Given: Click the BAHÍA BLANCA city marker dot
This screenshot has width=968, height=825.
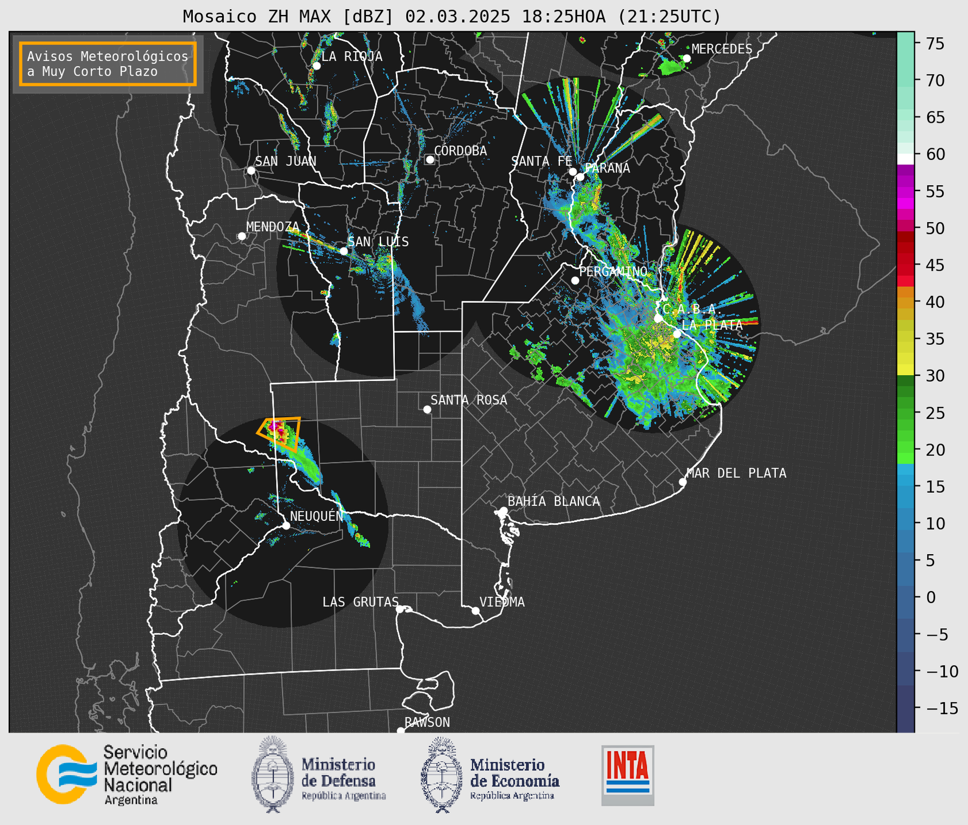Looking at the screenshot, I should 504,511.
